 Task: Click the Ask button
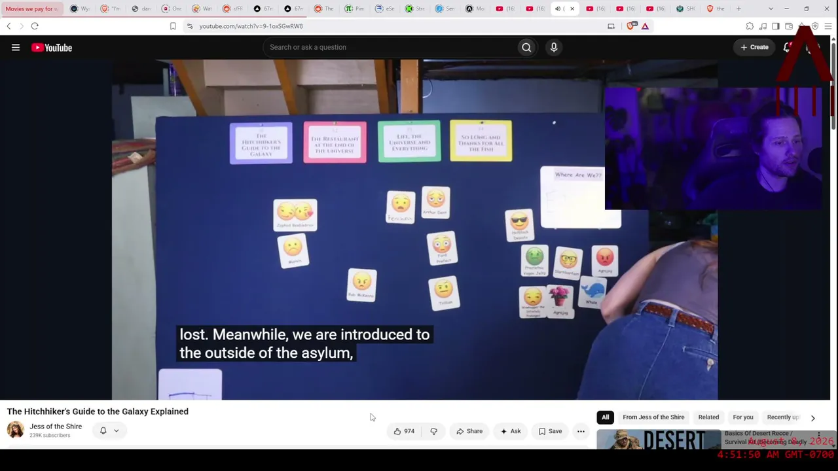click(511, 431)
